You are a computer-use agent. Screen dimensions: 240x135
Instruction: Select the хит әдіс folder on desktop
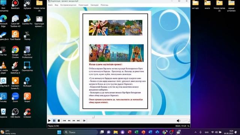click(195, 5)
